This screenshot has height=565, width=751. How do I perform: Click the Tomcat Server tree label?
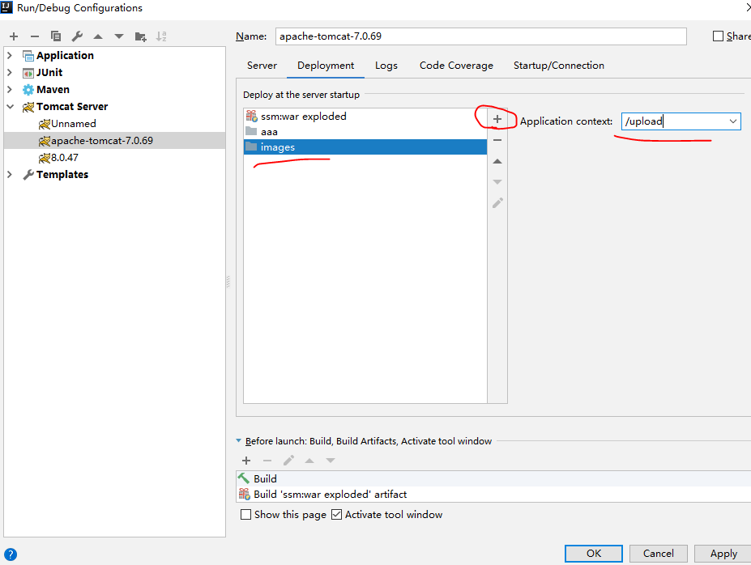click(x=72, y=107)
